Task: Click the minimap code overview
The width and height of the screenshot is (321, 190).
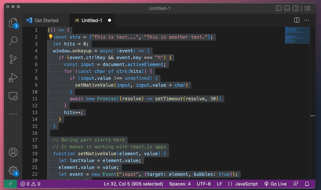Action: click(x=297, y=35)
